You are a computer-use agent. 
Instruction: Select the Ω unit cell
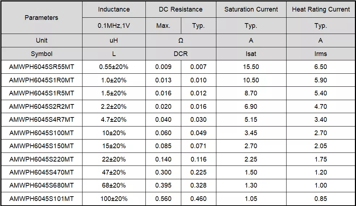click(181, 40)
